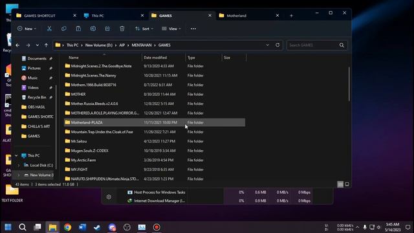Close the GAMES SHORTCUT tab
This screenshot has width=414, height=233.
point(75,16)
